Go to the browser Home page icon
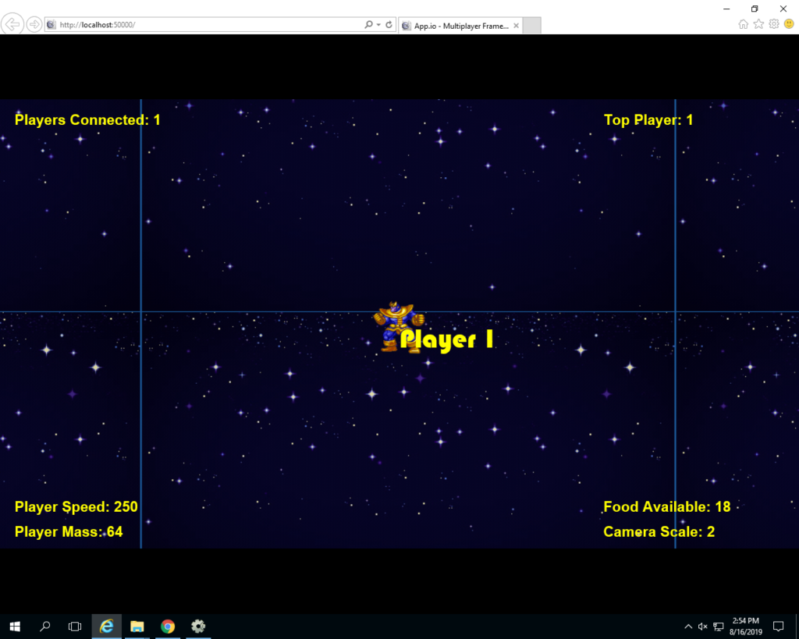 coord(744,24)
